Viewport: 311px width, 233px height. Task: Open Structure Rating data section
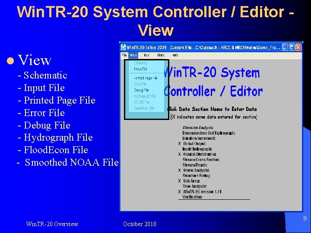197,176
